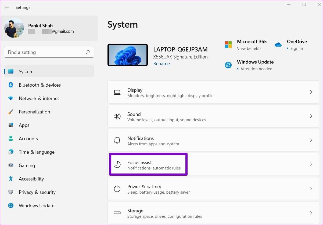Image resolution: width=323 pixels, height=225 pixels.
Task: Expand the Display row chevron
Action: click(x=311, y=92)
